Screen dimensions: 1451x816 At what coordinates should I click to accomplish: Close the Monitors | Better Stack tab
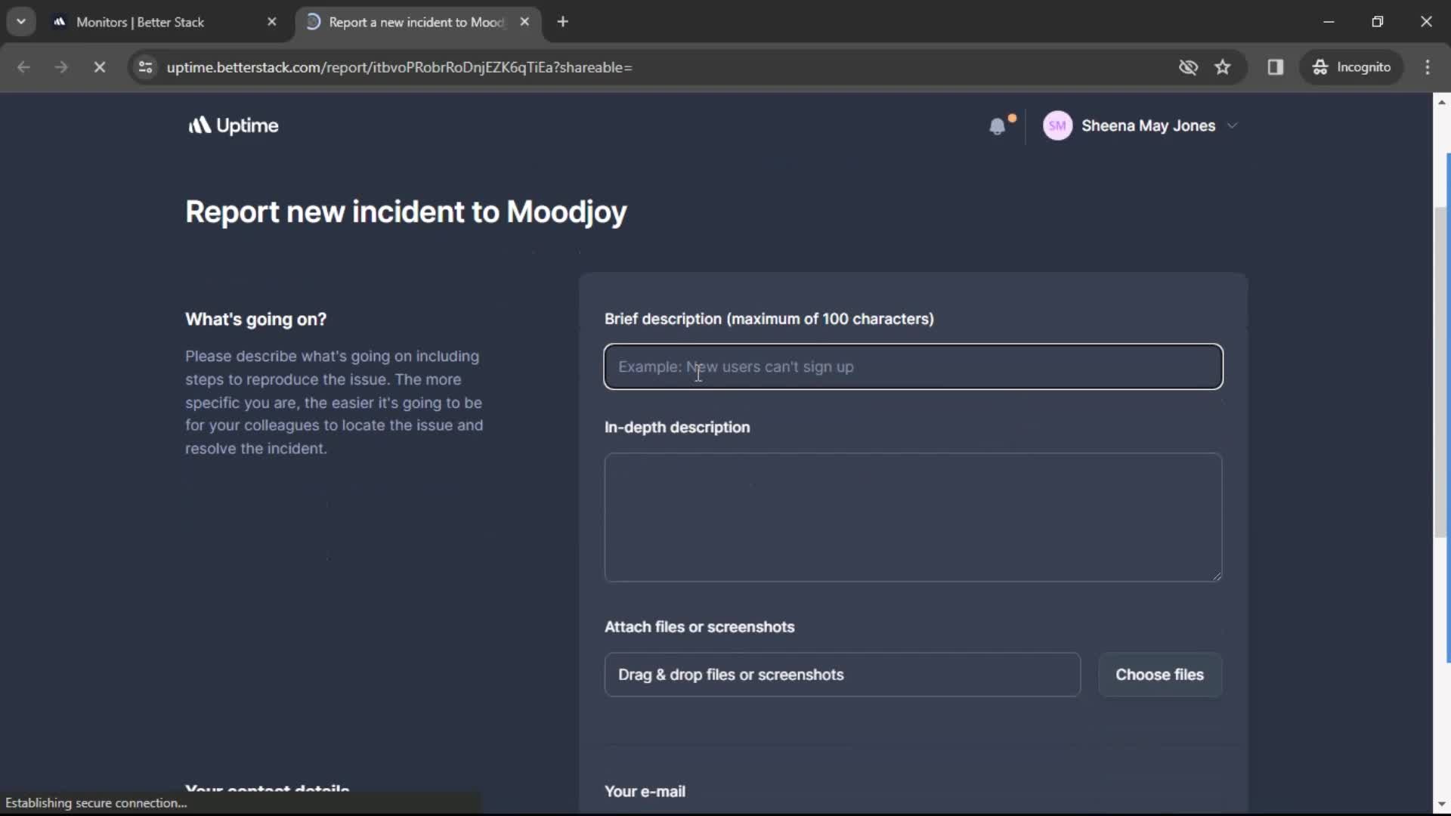[272, 22]
